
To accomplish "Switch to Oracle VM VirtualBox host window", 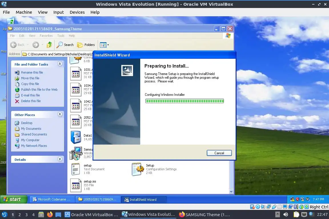I will point(91,215).
